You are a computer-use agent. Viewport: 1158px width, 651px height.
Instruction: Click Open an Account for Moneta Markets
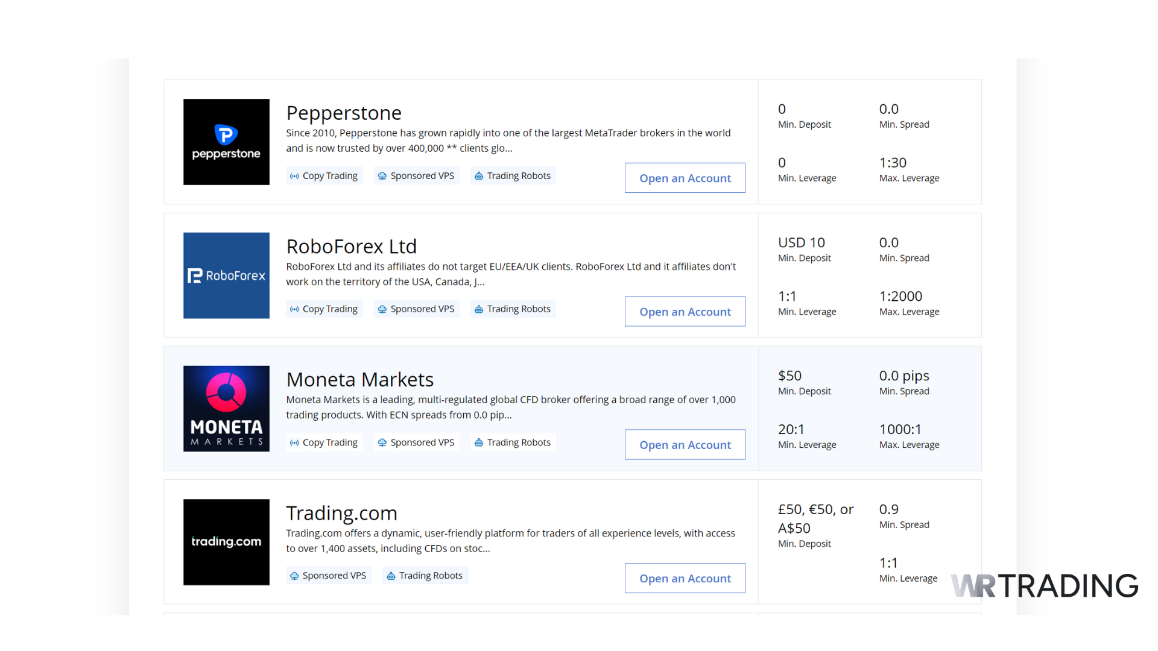685,445
